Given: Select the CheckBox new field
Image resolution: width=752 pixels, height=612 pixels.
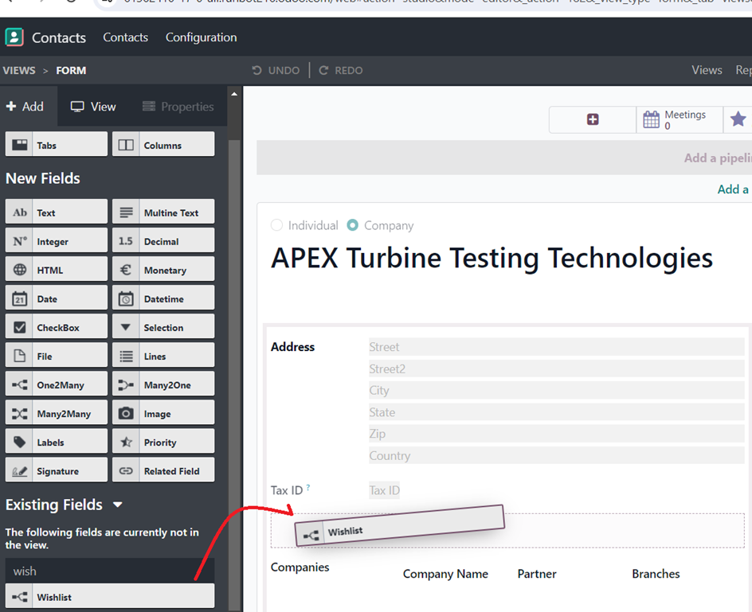Looking at the screenshot, I should coord(57,327).
